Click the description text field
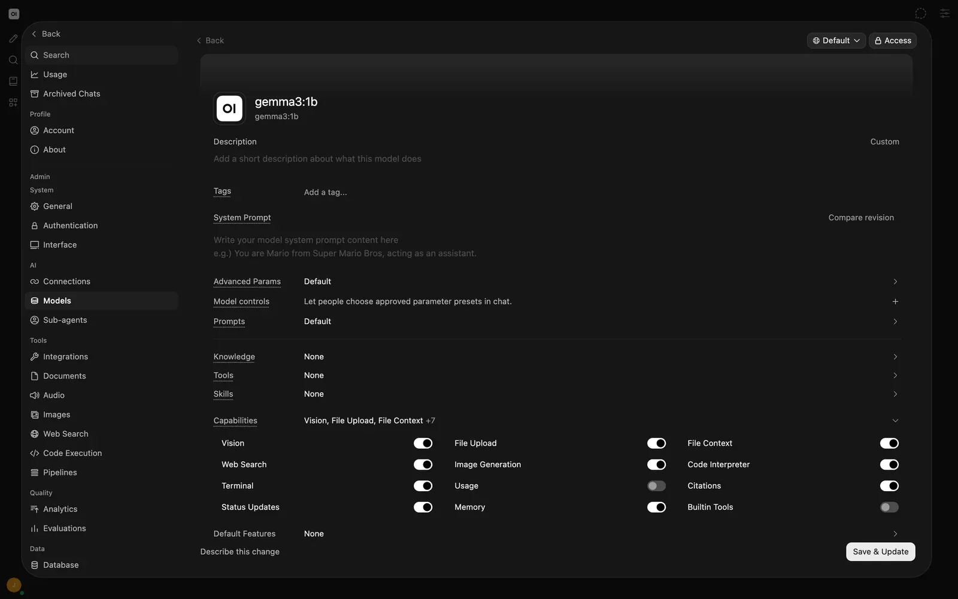 556,159
